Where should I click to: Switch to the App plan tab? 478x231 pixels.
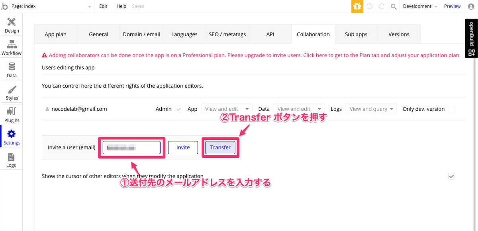[x=55, y=34]
